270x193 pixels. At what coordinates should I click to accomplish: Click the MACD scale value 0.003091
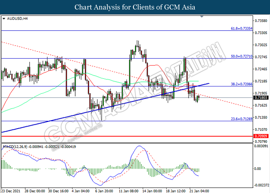(x=261, y=146)
